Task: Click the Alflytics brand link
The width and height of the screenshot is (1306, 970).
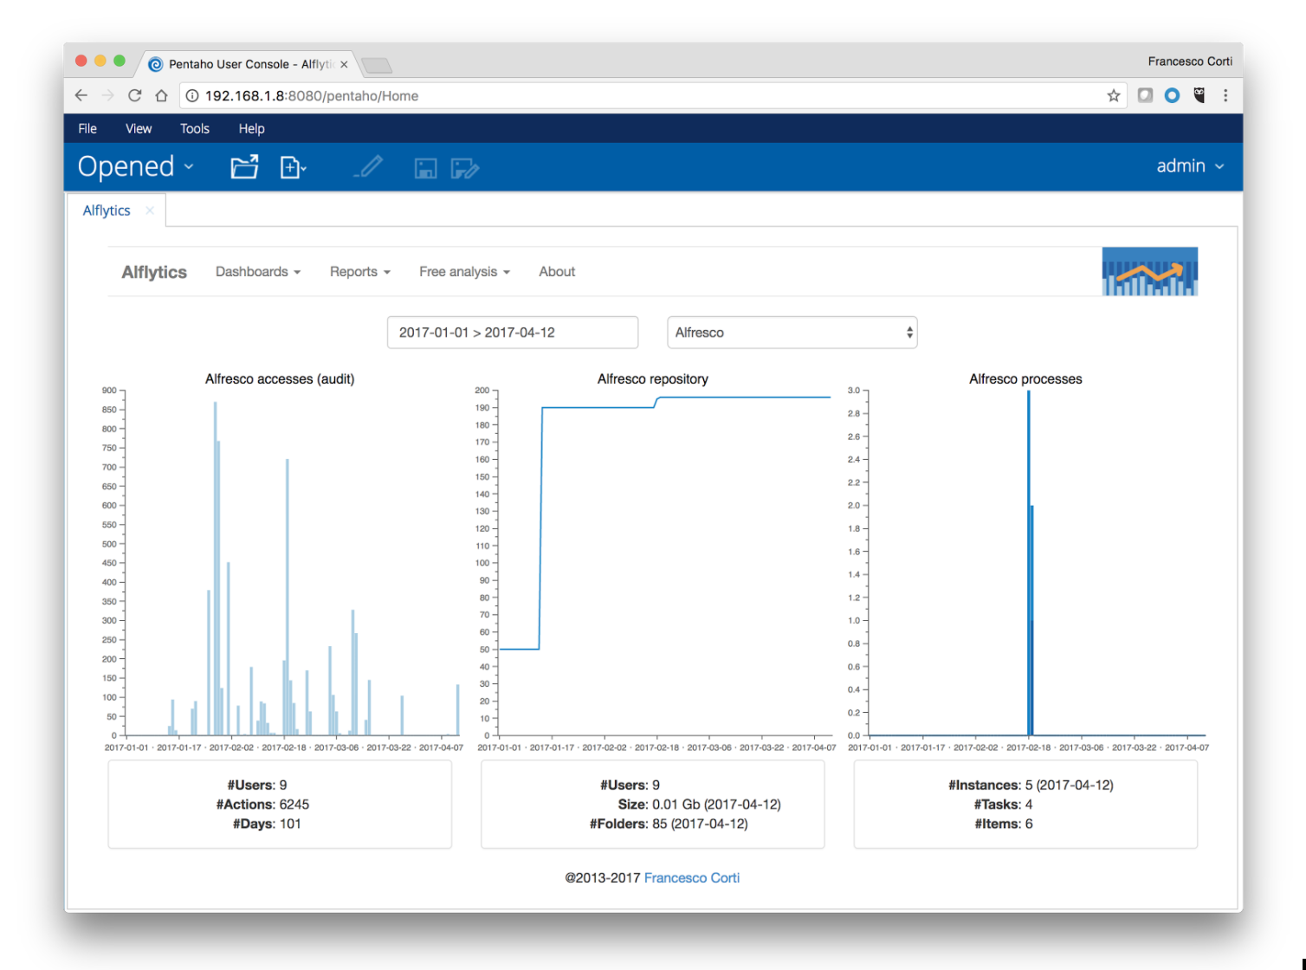Action: coord(154,272)
